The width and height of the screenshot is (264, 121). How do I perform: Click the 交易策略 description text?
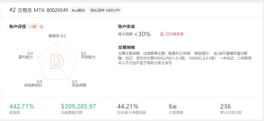tap(185, 58)
